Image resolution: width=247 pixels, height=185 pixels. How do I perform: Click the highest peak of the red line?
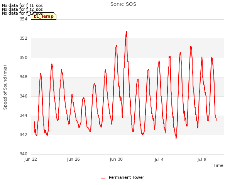[x=127, y=31]
